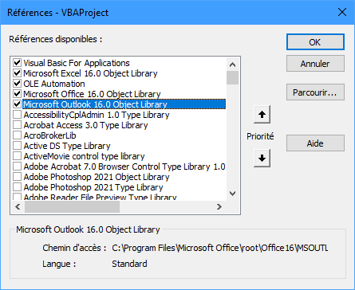Uncheck OLE Automation reference
The image size is (355, 290).
(17, 84)
